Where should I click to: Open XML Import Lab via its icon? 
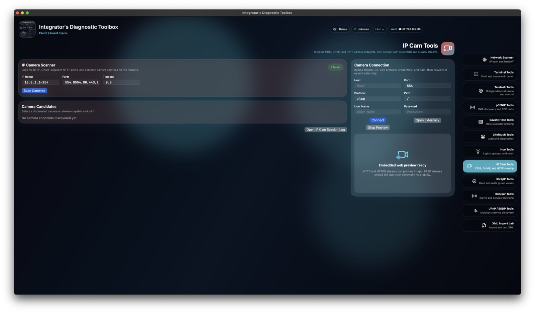484,225
